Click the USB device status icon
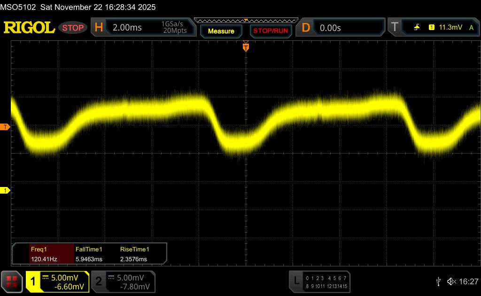Viewport: 481px width, 296px height. pos(438,281)
